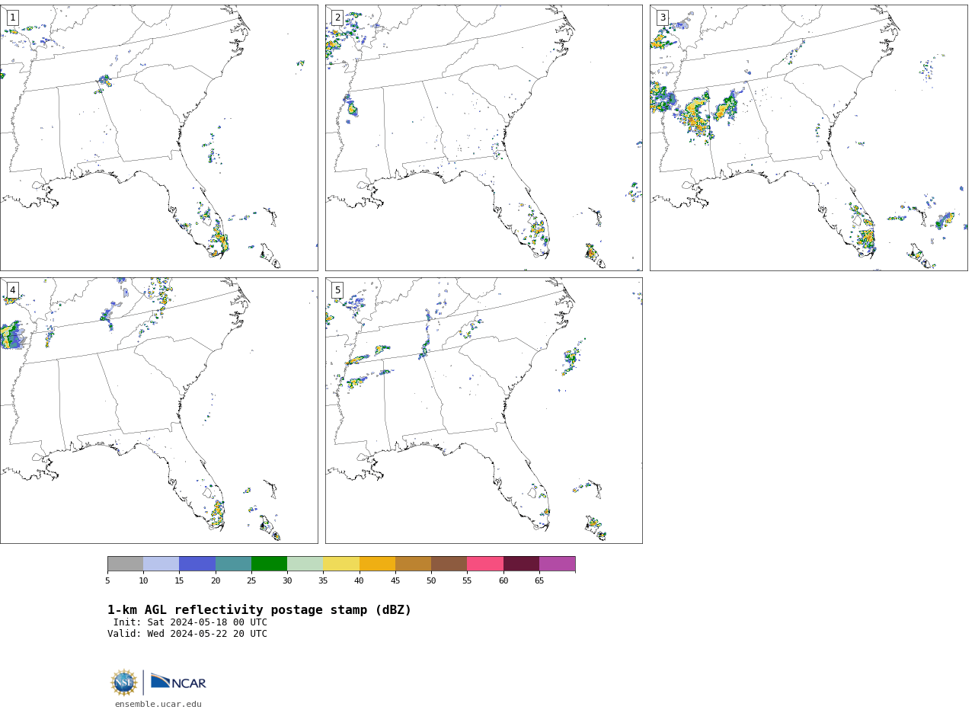This screenshot has width=975, height=713.
Task: Click the dark brown 50-55 dBZ swatch
Action: click(x=449, y=564)
